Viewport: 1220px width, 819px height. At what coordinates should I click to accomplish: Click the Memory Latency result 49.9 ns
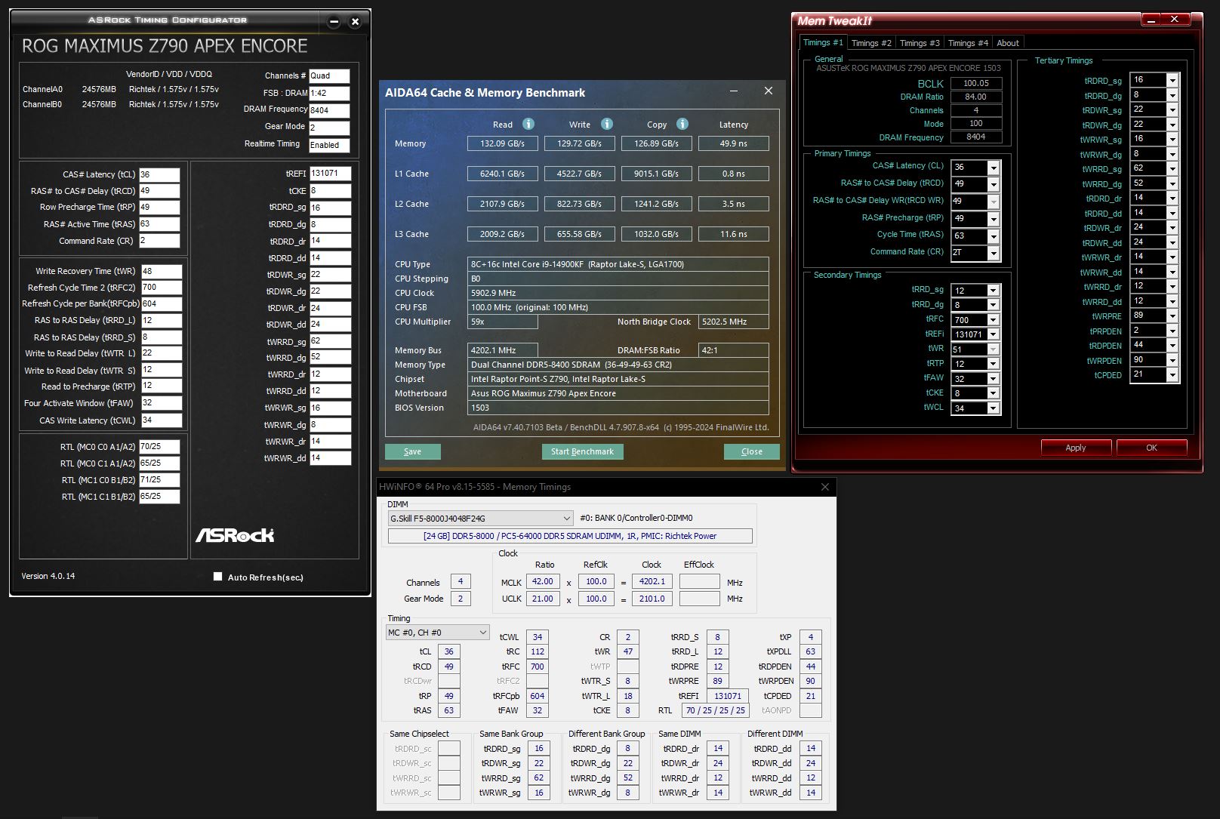tap(733, 143)
